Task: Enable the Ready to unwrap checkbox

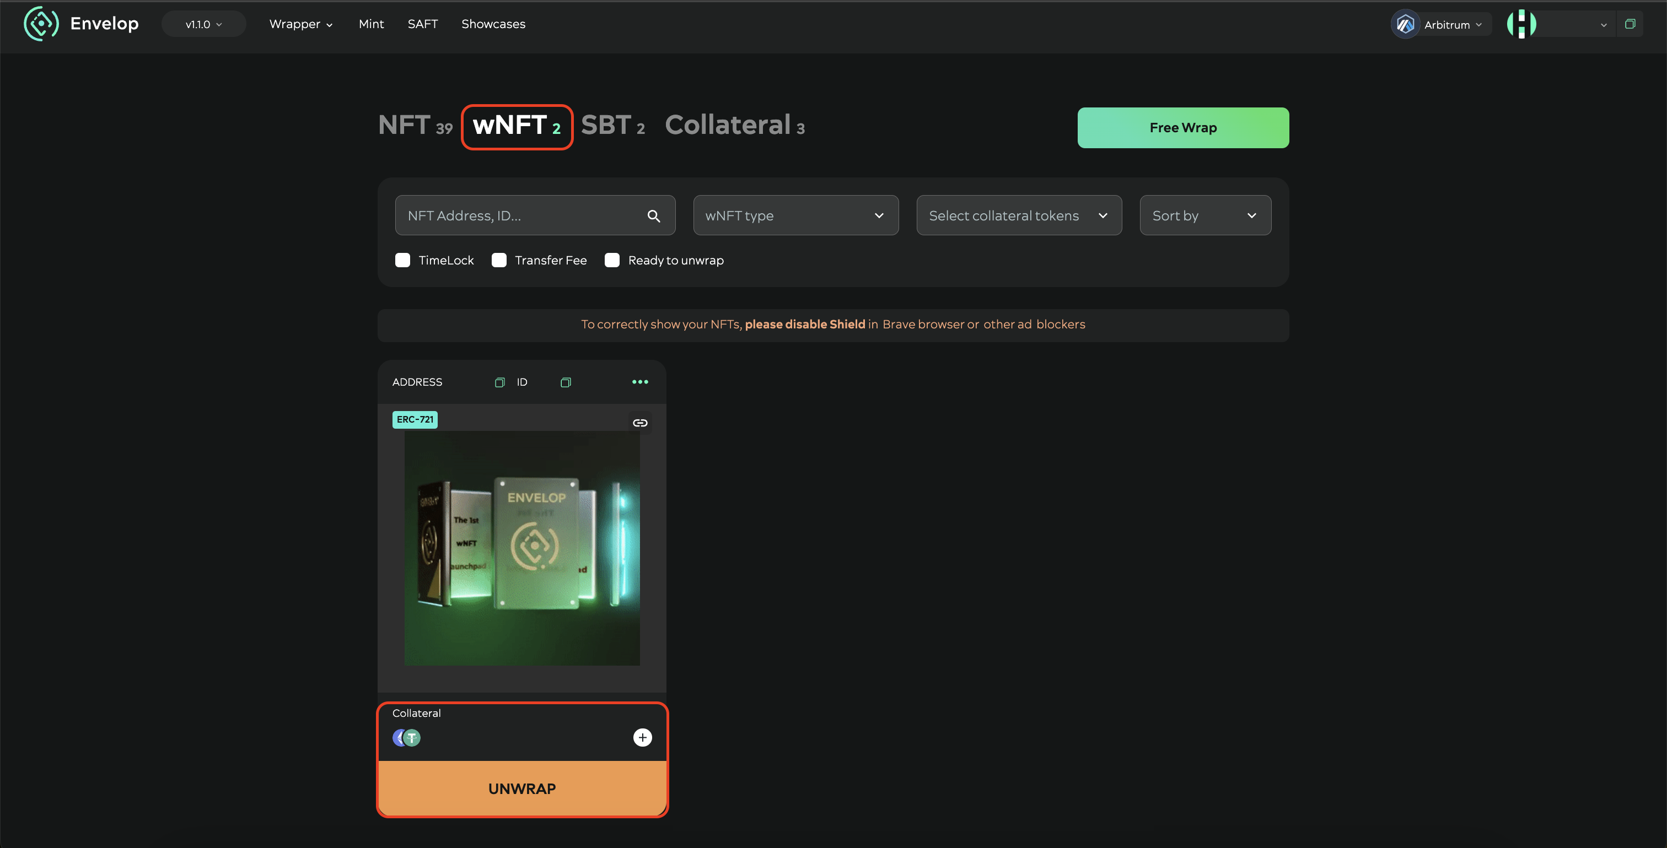Action: click(x=611, y=260)
